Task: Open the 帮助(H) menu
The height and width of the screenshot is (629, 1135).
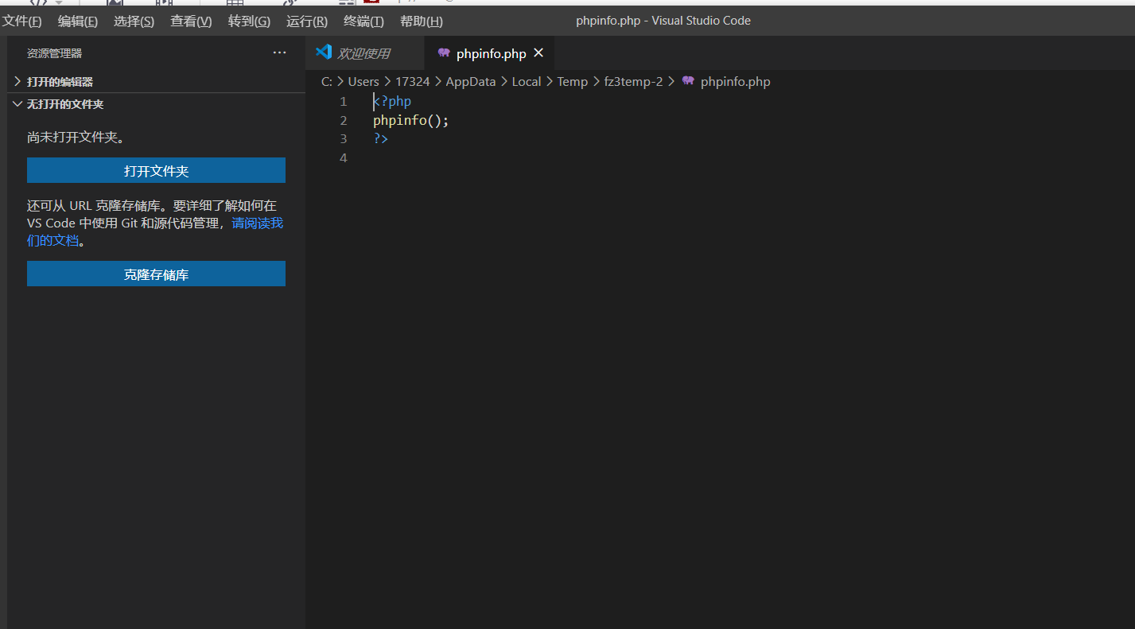Action: (x=422, y=21)
